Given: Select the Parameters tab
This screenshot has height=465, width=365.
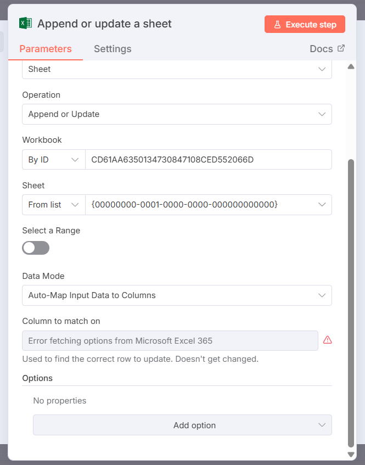Looking at the screenshot, I should point(46,49).
